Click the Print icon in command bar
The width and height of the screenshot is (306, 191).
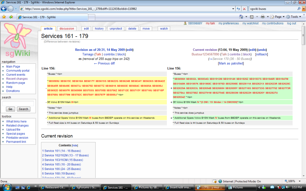262,17
